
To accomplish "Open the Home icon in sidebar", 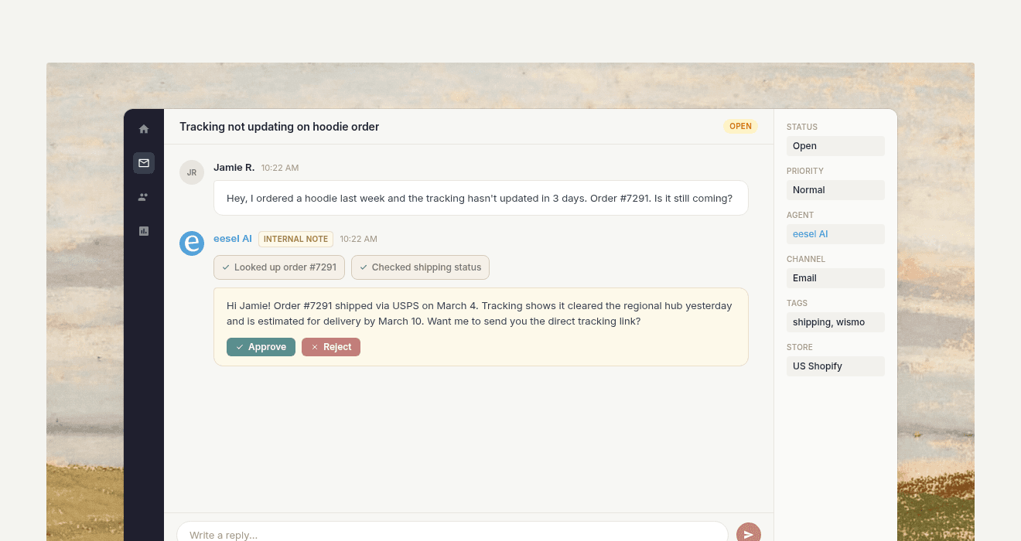I will tap(144, 129).
